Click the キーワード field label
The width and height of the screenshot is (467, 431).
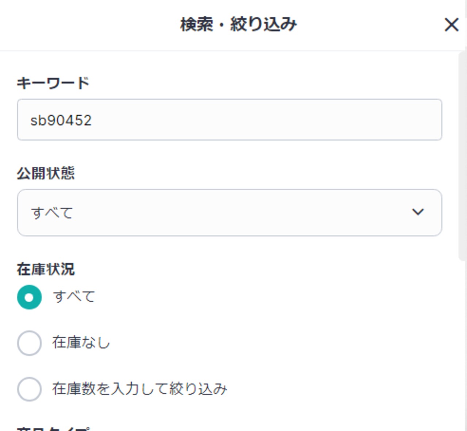click(53, 83)
